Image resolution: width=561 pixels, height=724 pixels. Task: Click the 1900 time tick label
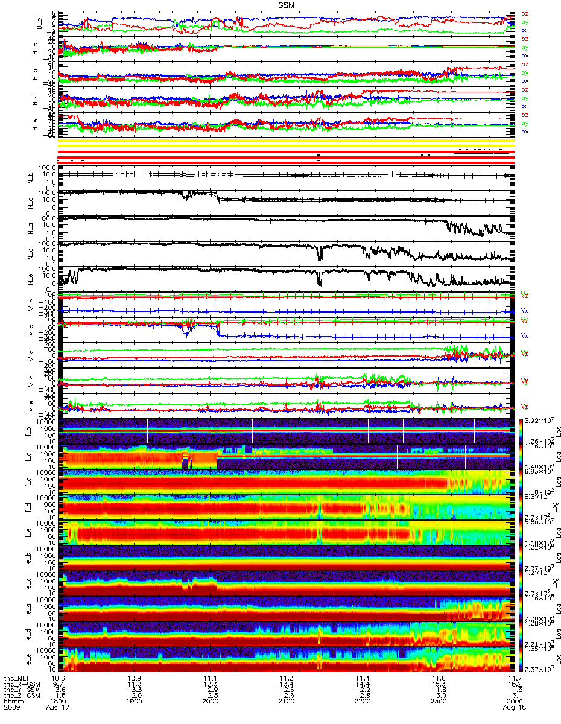click(134, 702)
